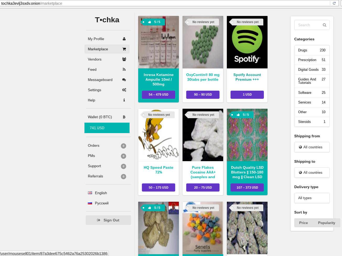Click the people icon beside Vendors
The image size is (342, 256).
point(124,59)
